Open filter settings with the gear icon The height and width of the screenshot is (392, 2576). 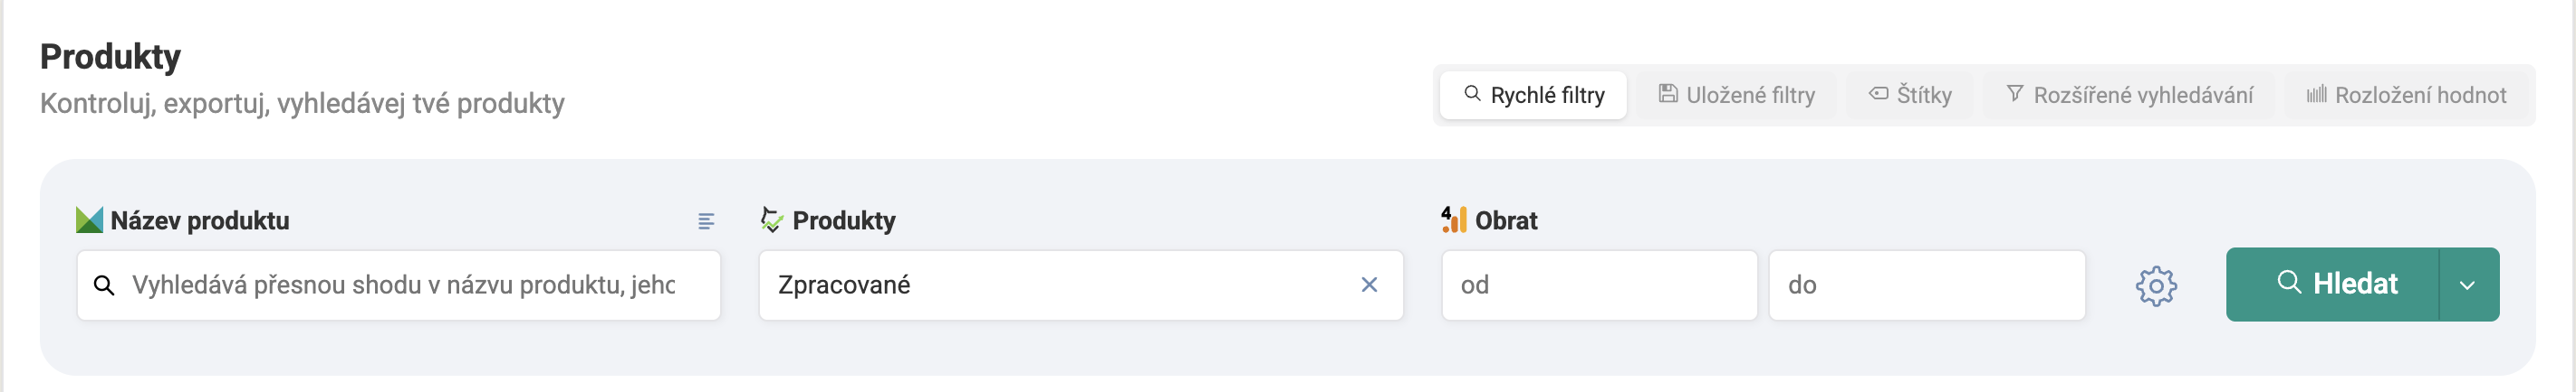coord(2156,286)
